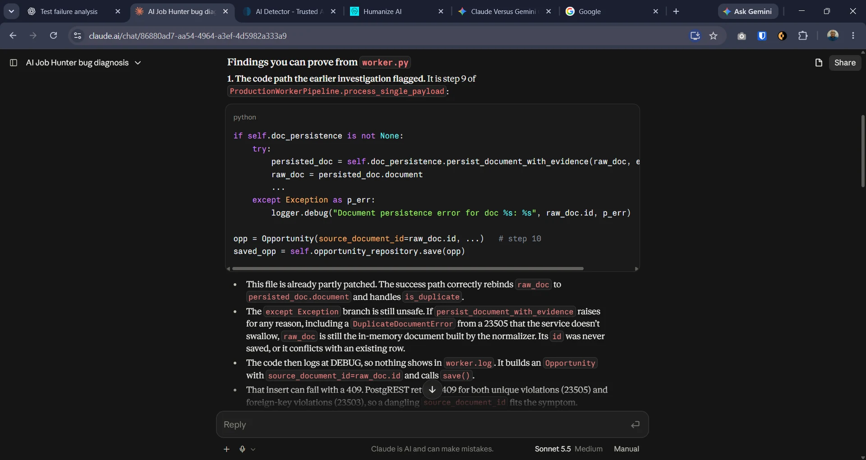This screenshot has width=866, height=460.
Task: Open the Manual mode selector
Action: pos(626,449)
